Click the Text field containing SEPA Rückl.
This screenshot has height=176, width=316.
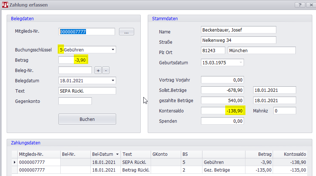(x=87, y=91)
